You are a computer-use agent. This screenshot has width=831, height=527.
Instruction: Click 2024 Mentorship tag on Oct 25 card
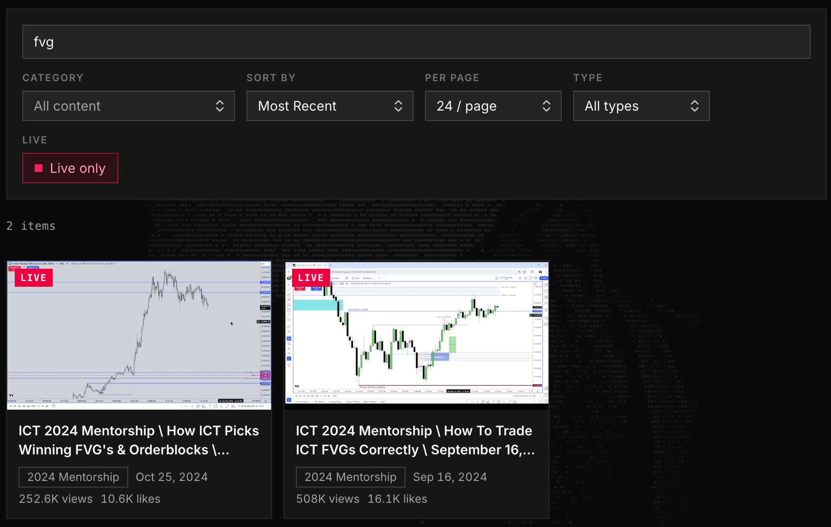pos(73,477)
